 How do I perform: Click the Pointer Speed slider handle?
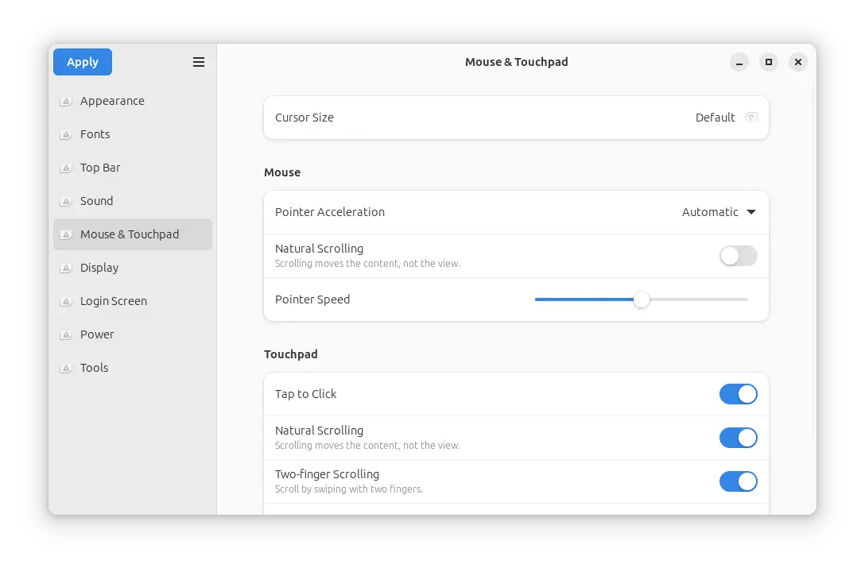click(x=642, y=299)
